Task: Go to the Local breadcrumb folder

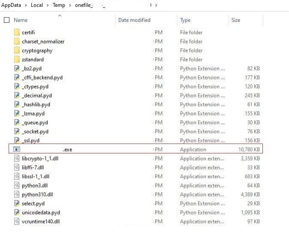Action: click(37, 5)
